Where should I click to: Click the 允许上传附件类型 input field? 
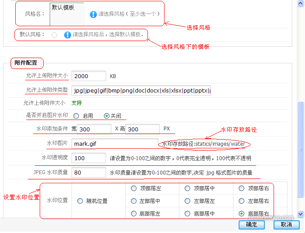141,90
